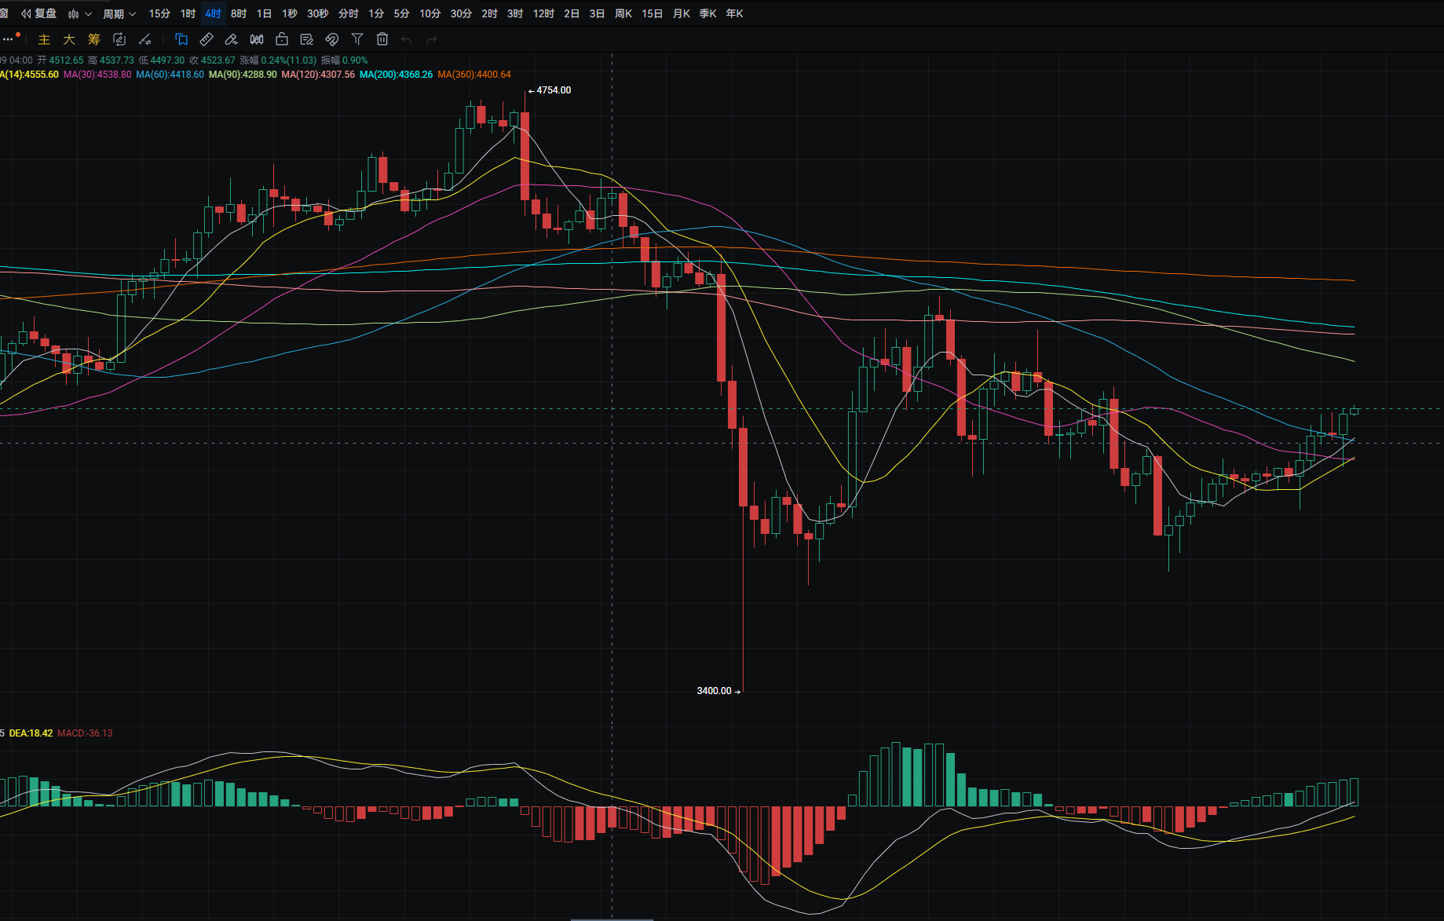
Task: Click the orange MA(360) color label
Action: pyautogui.click(x=474, y=75)
